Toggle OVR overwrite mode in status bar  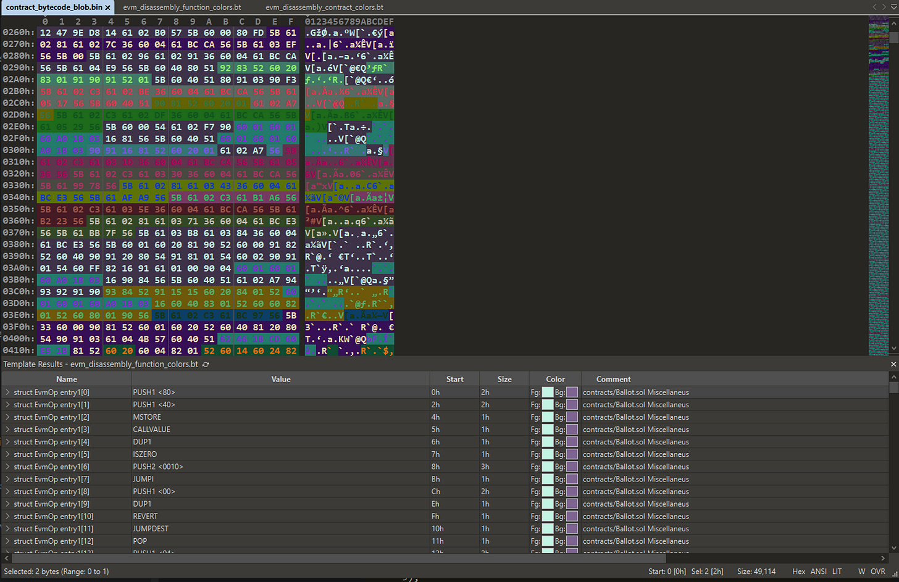pos(877,572)
